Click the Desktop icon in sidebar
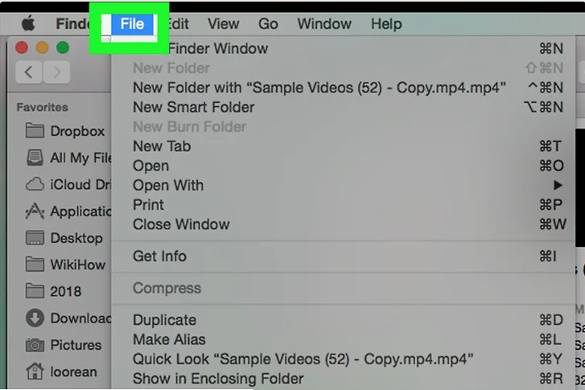Screen dimensions: 585x390 coord(35,238)
